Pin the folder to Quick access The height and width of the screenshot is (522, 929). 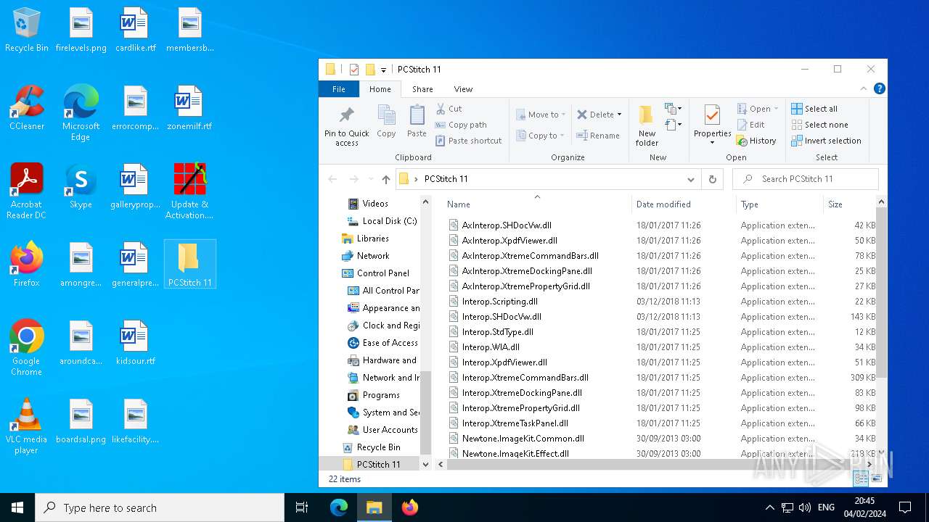coord(347,126)
